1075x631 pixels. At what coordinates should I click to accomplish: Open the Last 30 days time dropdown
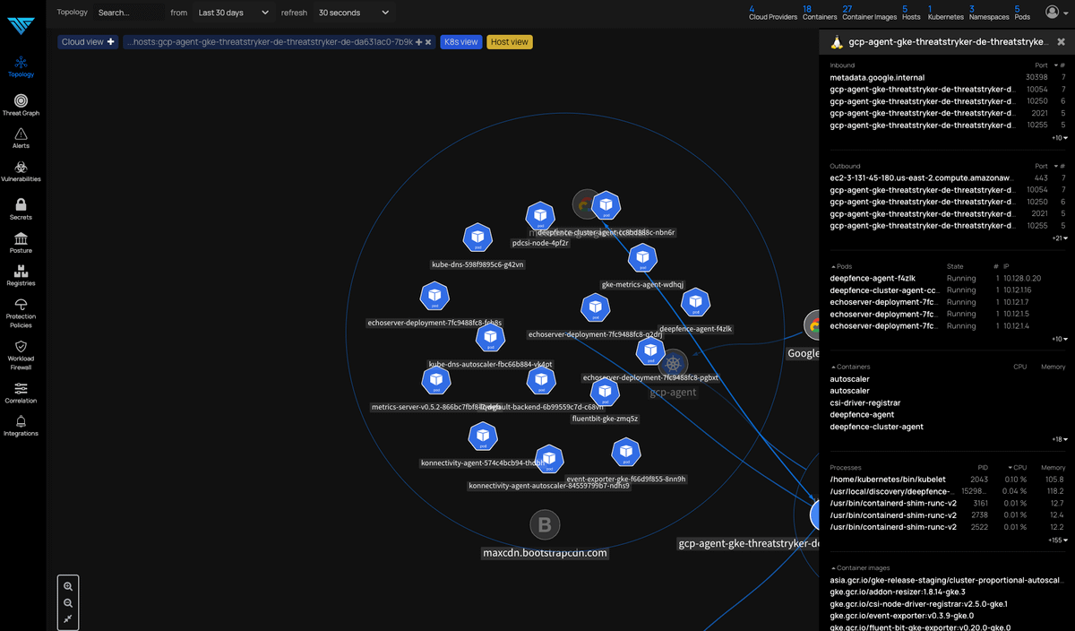click(233, 13)
